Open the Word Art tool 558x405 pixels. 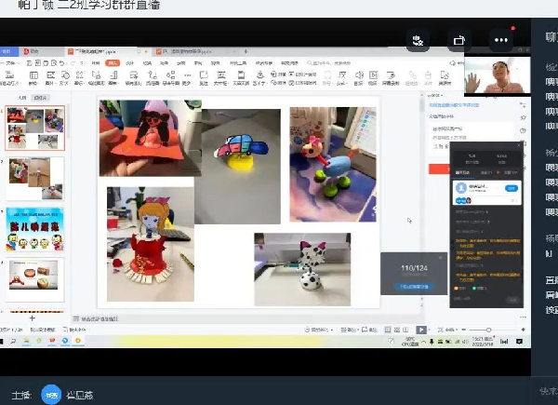click(259, 77)
